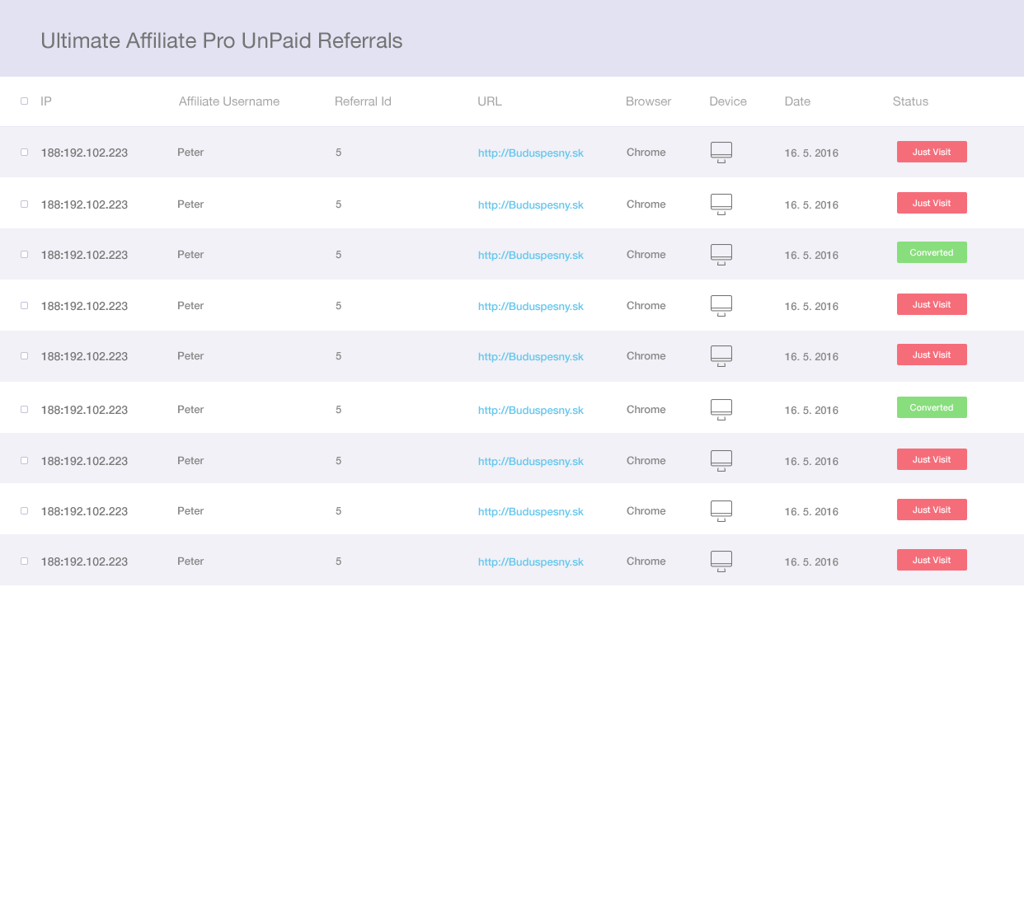Click the monitor device icon in fourth row
Viewport: 1024px width, 902px height.
pos(721,306)
